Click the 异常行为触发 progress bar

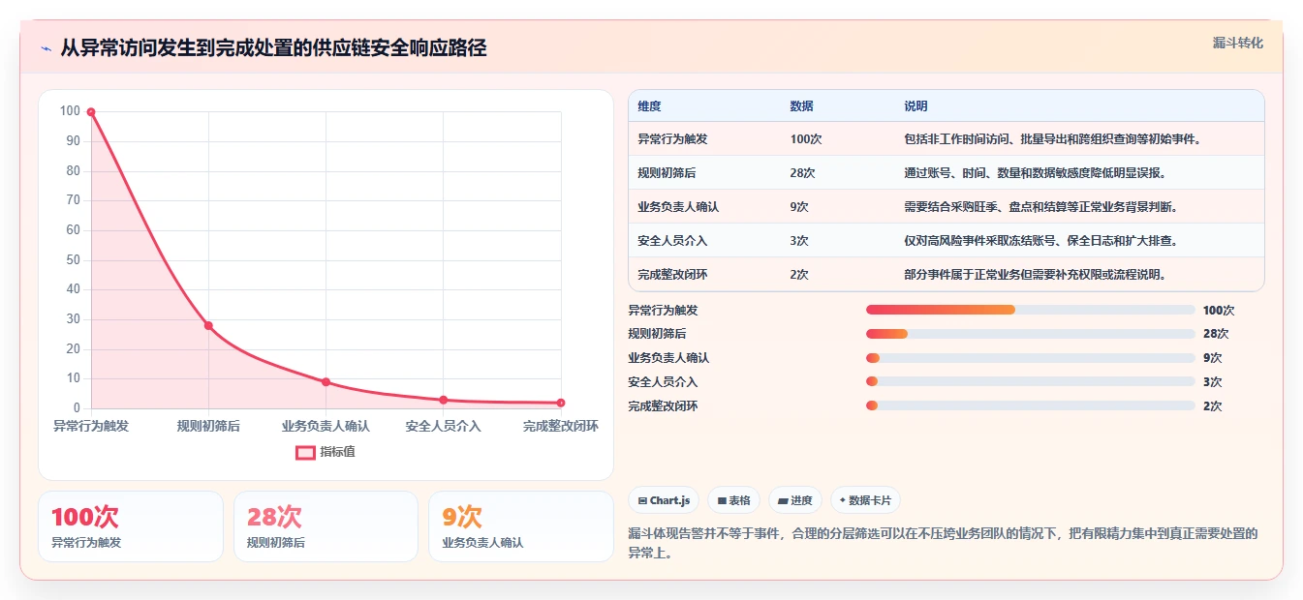click(1031, 310)
